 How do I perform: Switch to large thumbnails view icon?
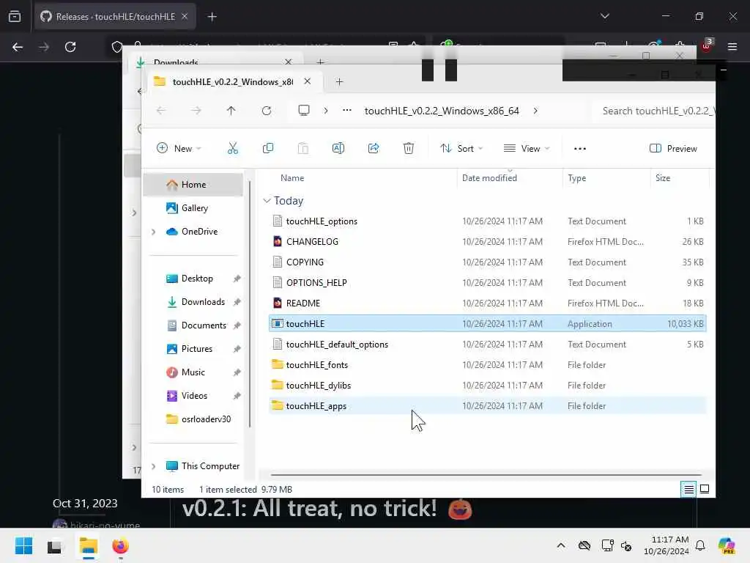pyautogui.click(x=705, y=489)
